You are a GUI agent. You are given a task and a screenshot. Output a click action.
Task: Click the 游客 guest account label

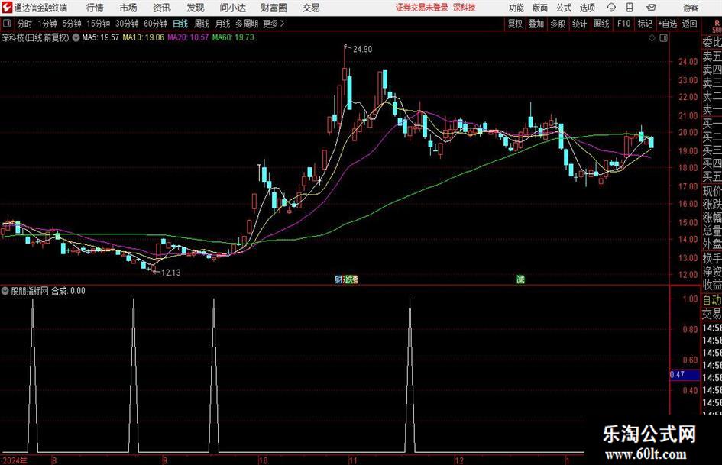point(690,8)
